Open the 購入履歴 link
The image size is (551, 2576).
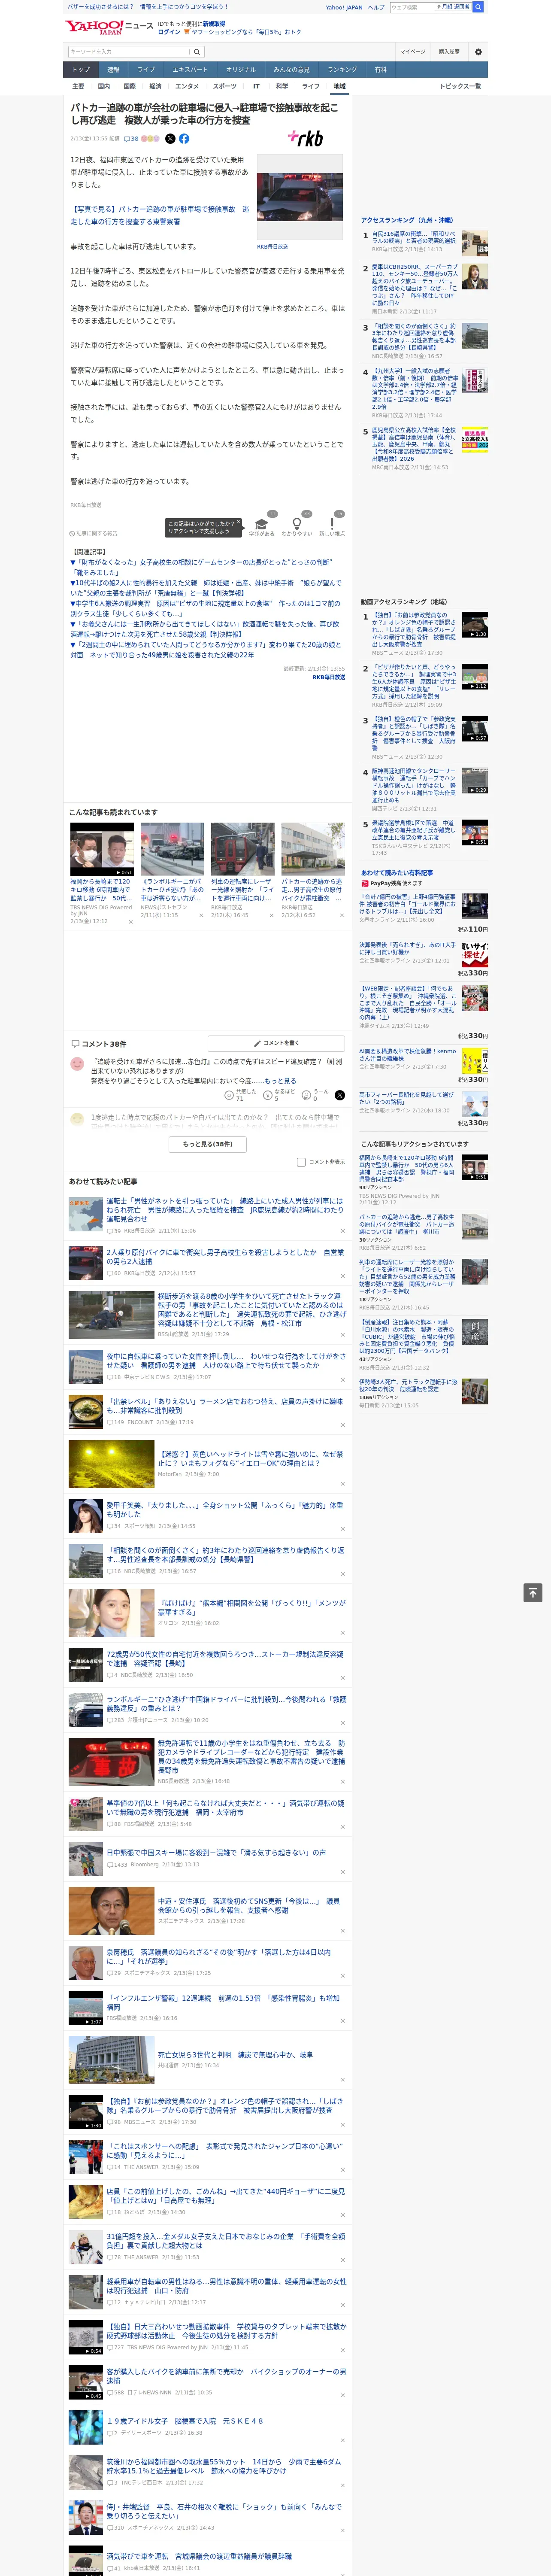pos(449,52)
